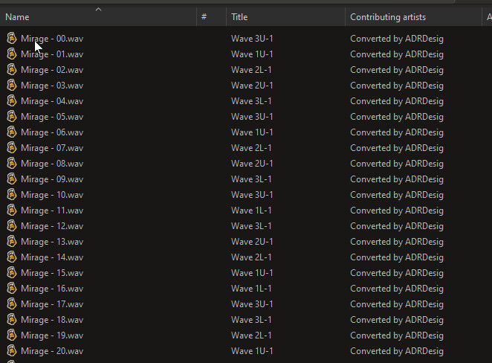The image size is (492, 363).
Task: Click title Wave 2L-1 of Mirage - 02.wav
Action: tap(251, 70)
